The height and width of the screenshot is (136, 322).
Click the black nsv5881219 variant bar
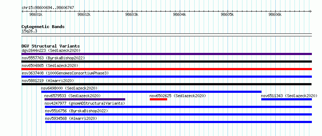[166, 84]
